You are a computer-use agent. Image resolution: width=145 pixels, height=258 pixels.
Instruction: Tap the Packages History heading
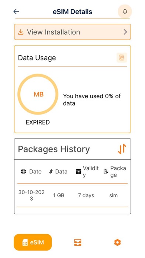(54, 149)
